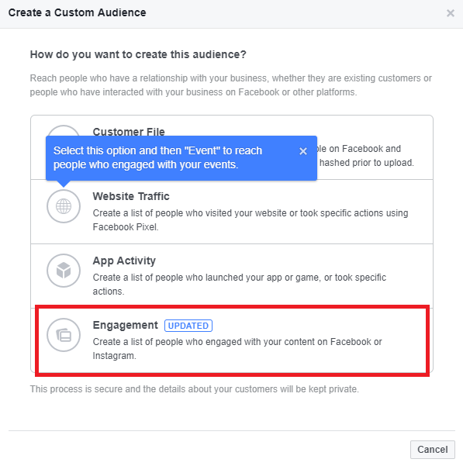Click the App Activity cube icon
The width and height of the screenshot is (463, 466).
click(64, 271)
